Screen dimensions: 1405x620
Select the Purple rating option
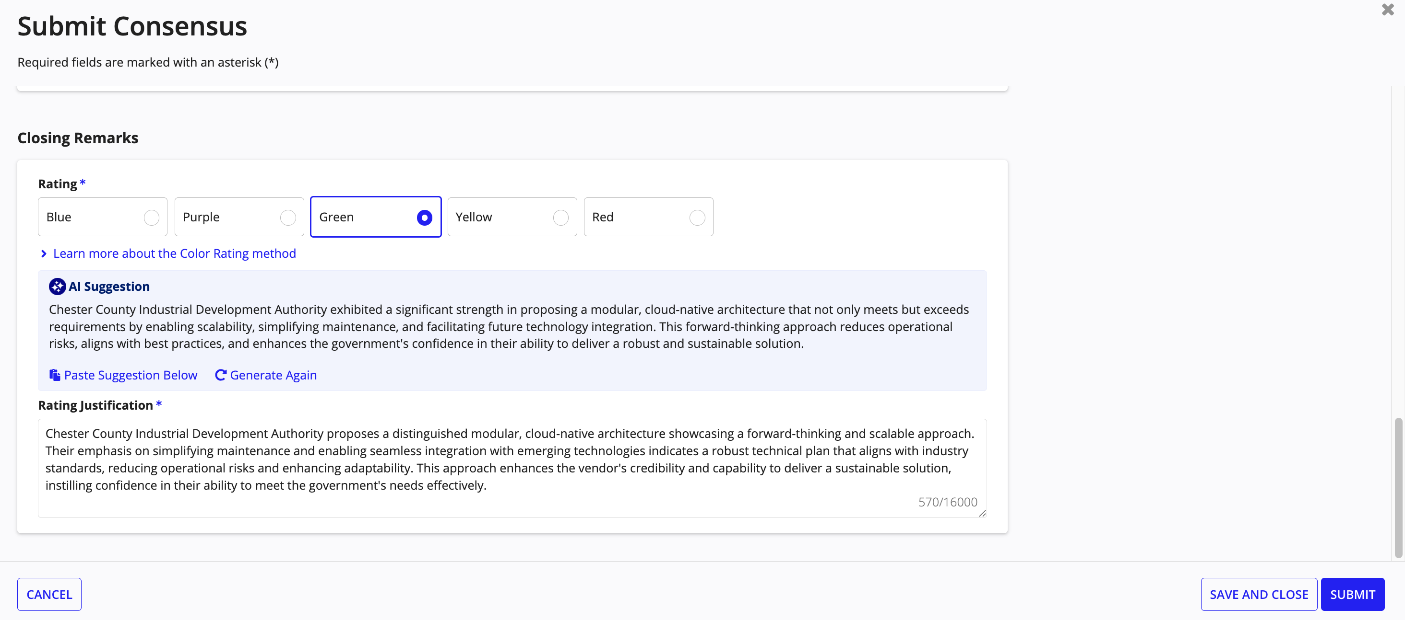[x=239, y=217]
